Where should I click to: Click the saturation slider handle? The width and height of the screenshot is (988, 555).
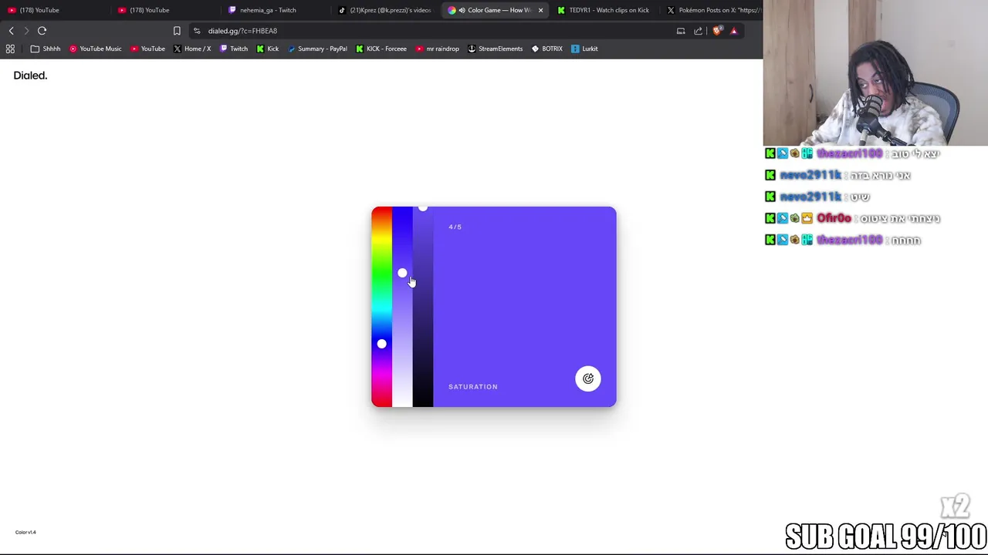coord(402,273)
